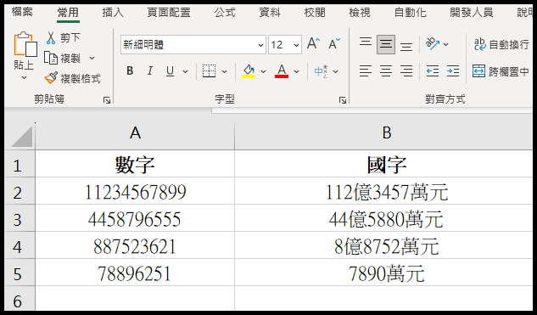Expand the underline style dropdown arrow
Screen dimensions: 537x315
(x=185, y=71)
